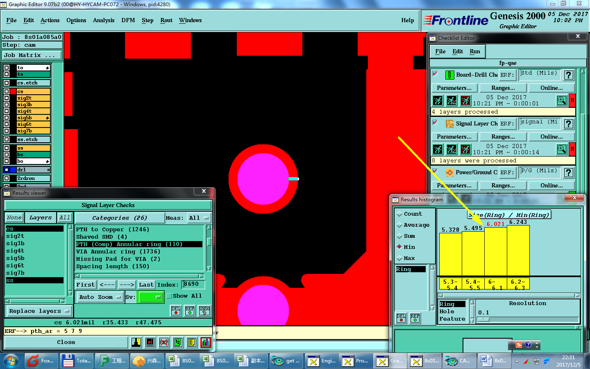Viewport: 590px width, 369px height.
Task: Open help for Board-Drill check
Action: (568, 75)
